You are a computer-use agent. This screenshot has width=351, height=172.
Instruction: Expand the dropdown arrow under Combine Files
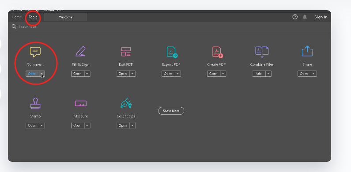268,74
